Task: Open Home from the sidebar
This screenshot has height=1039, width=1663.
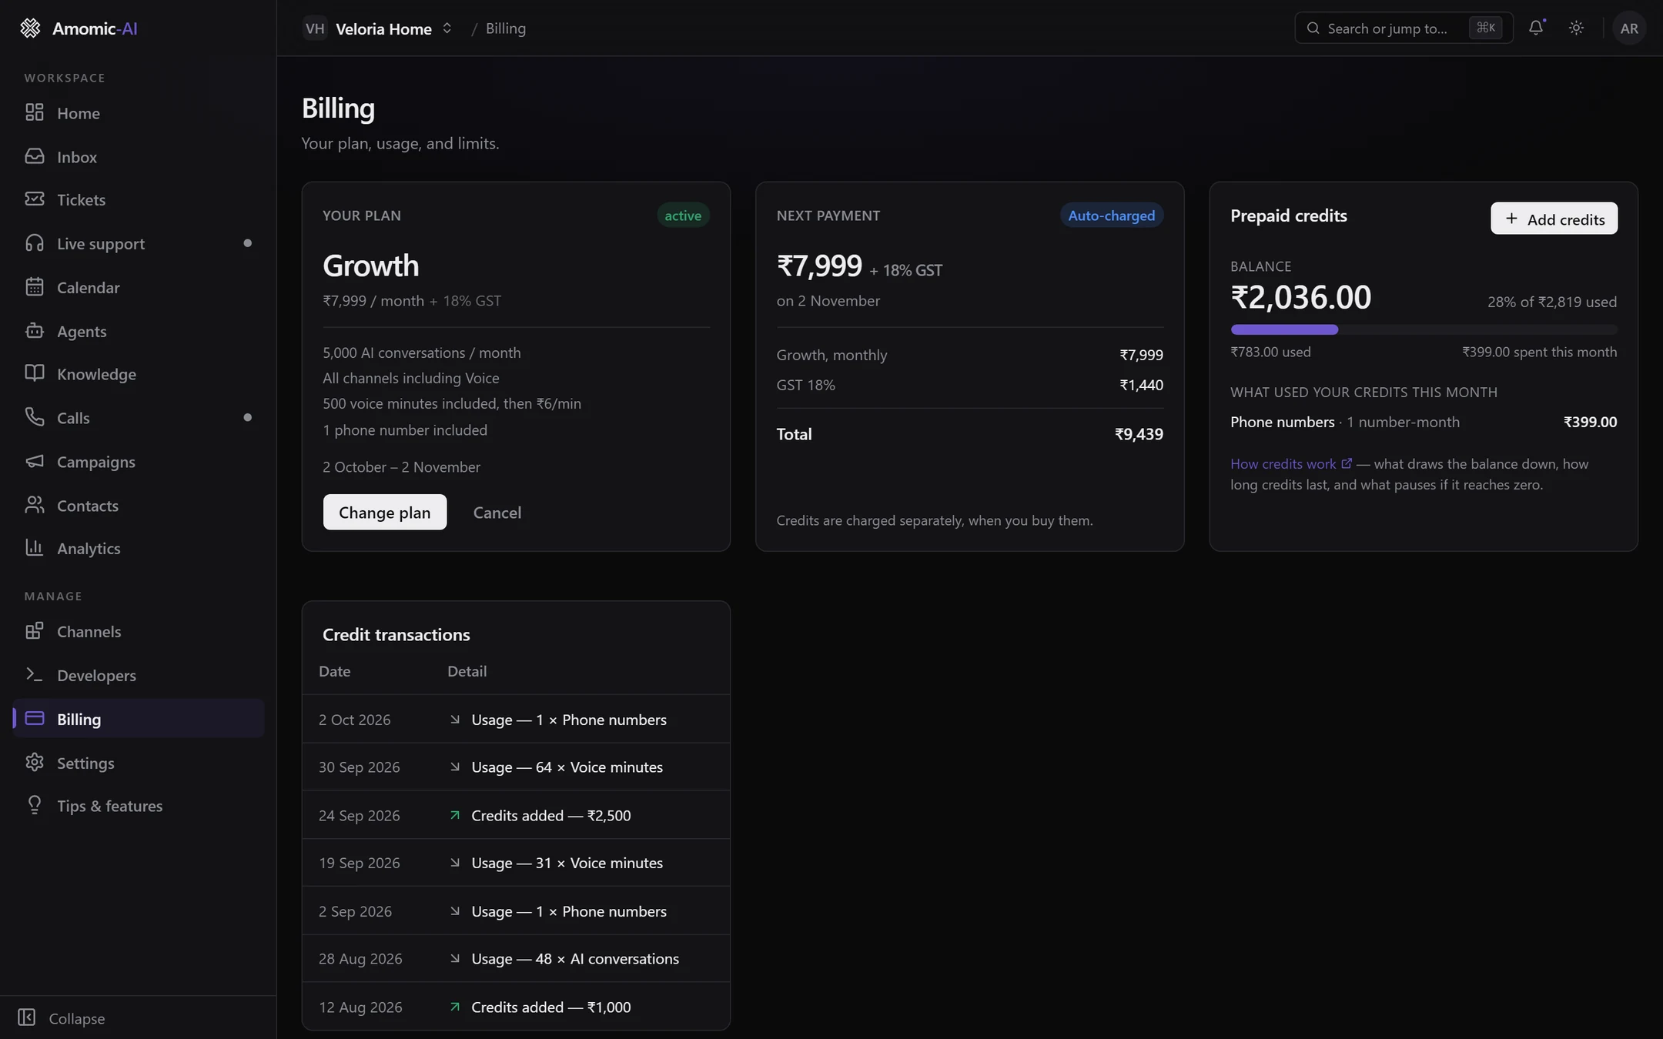Action: 139,113
